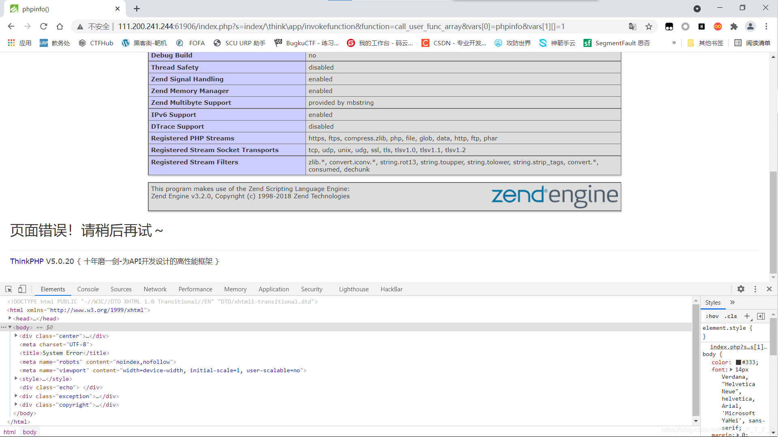Click the translate page icon
The height and width of the screenshot is (437, 778).
(633, 27)
